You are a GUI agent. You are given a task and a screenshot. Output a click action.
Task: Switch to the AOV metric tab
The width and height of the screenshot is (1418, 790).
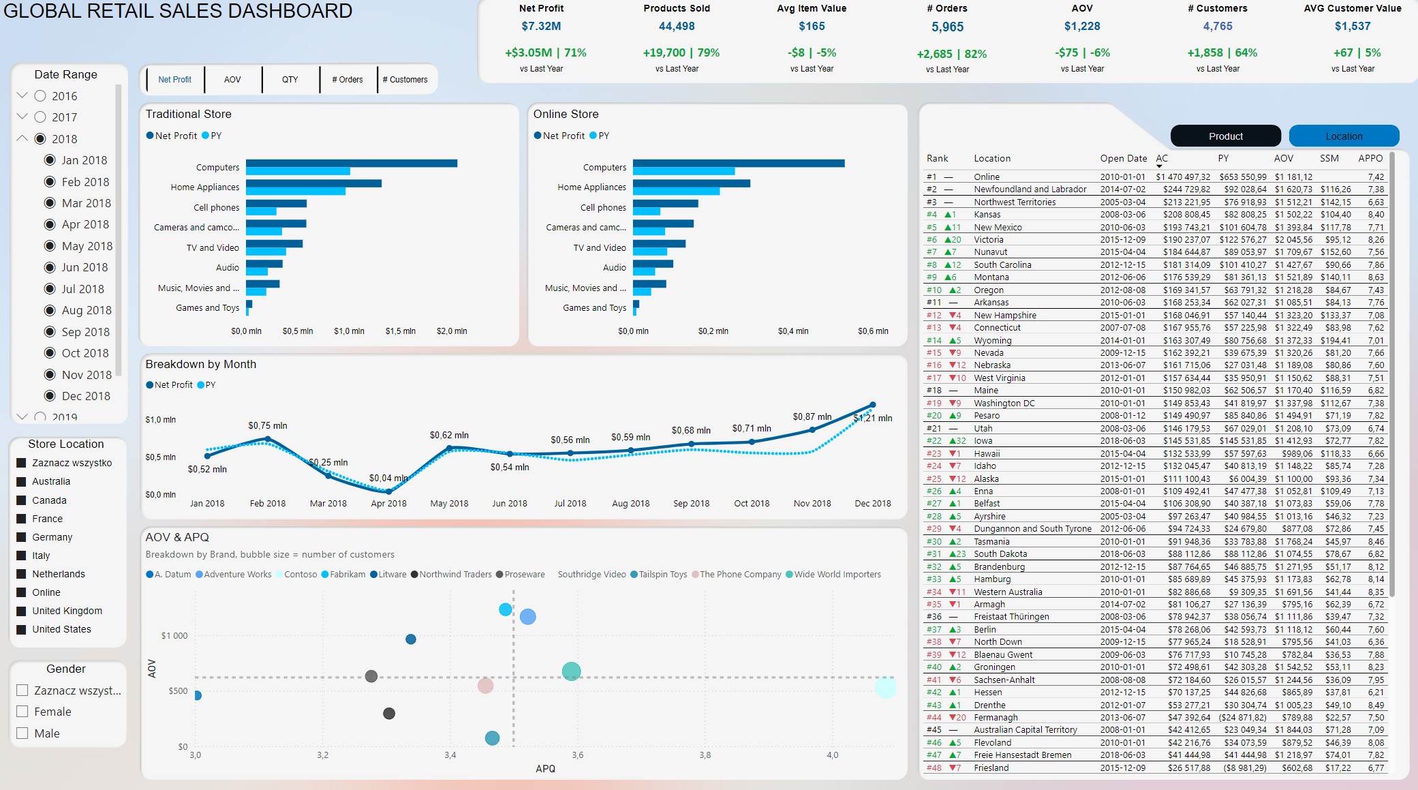232,80
